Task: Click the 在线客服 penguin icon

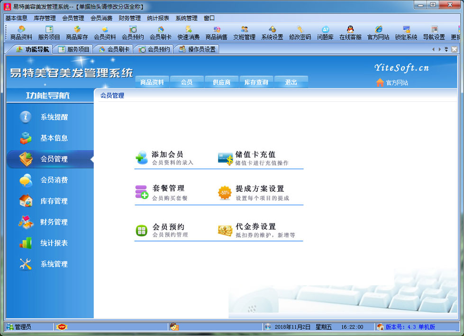Action: point(350,33)
